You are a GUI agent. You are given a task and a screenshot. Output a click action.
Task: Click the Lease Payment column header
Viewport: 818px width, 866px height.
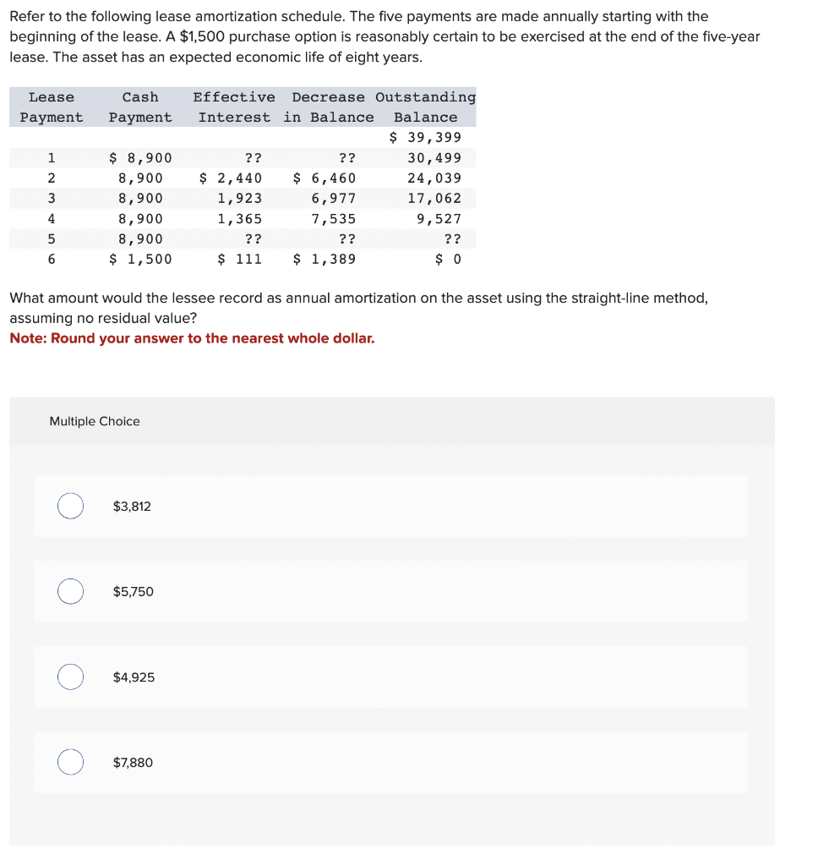[51, 107]
